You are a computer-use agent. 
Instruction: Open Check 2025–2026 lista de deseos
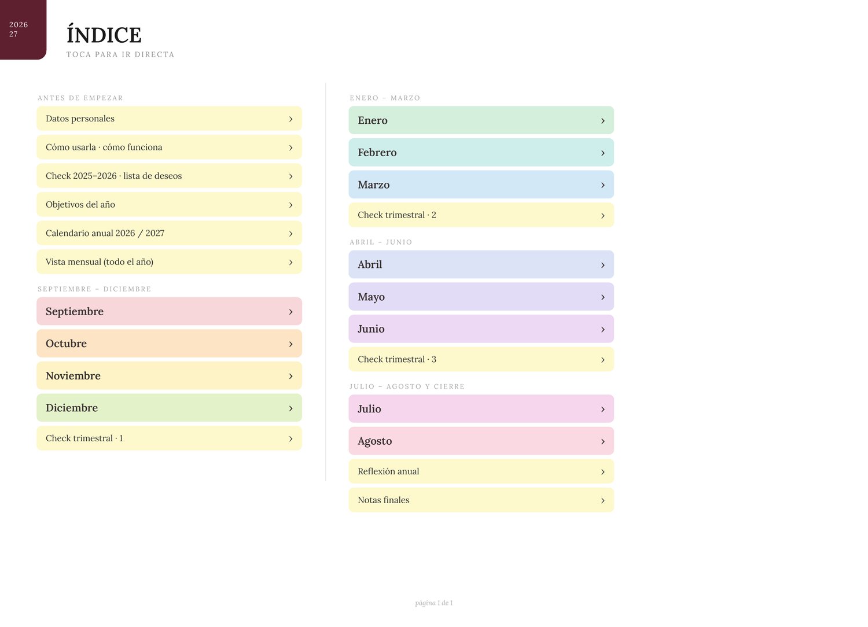point(169,176)
